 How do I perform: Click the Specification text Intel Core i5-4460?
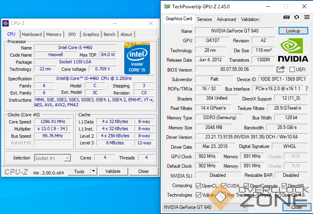click(x=94, y=78)
